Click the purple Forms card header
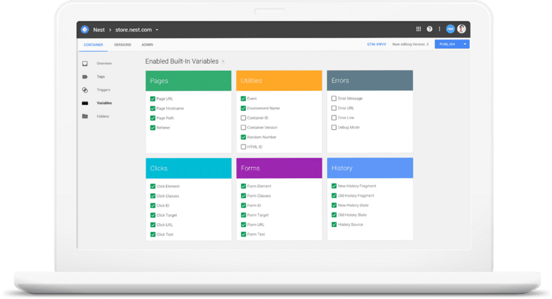 (x=279, y=168)
